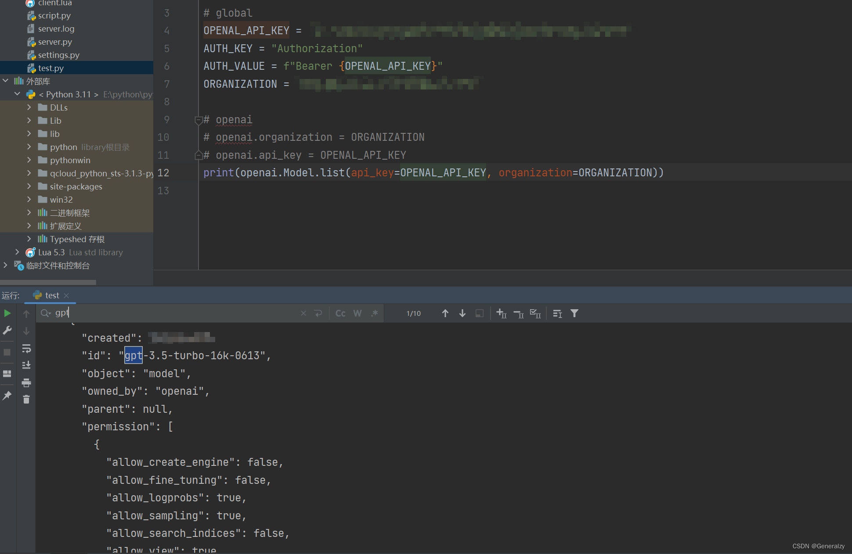Screen dimensions: 852x554
Task: Open script.py in project tree
Action: 54,16
